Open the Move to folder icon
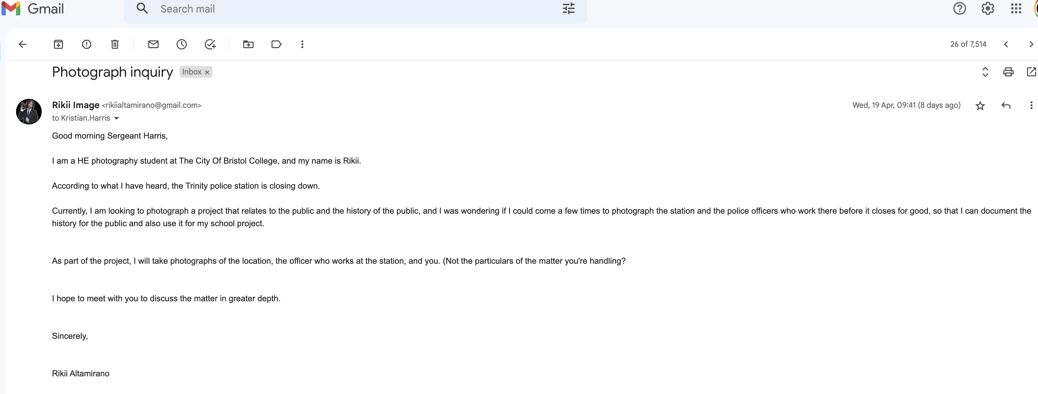The image size is (1038, 394). point(248,44)
